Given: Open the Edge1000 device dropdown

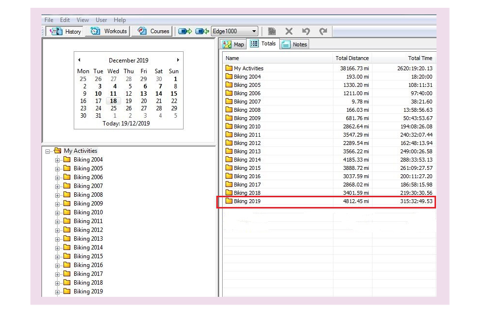Looking at the screenshot, I should pos(252,31).
